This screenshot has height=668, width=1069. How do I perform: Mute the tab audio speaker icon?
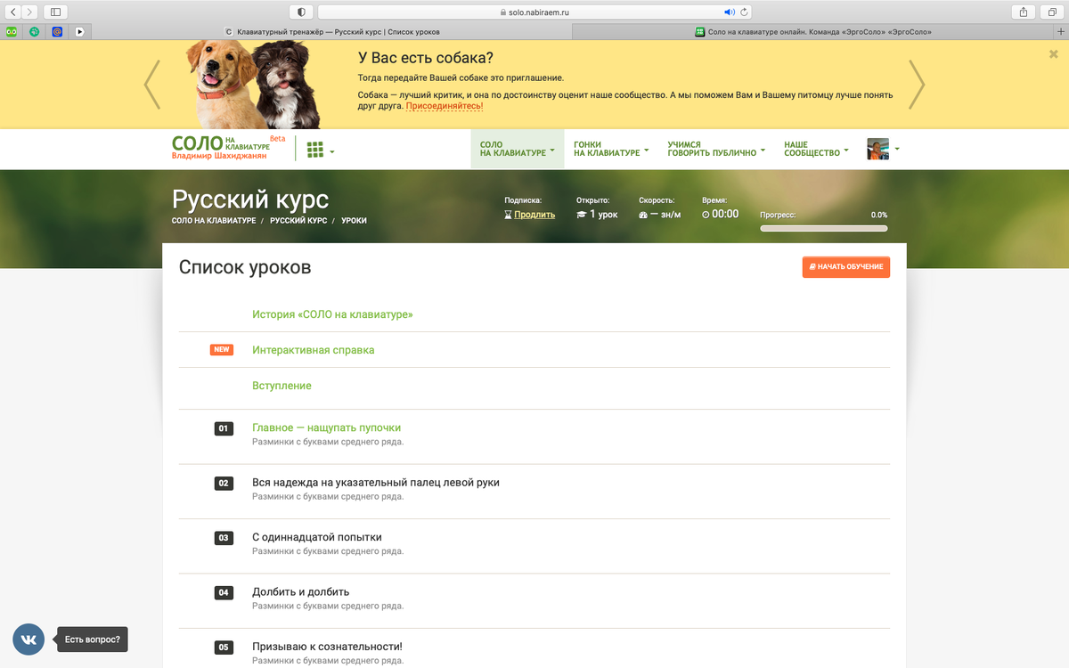[729, 12]
